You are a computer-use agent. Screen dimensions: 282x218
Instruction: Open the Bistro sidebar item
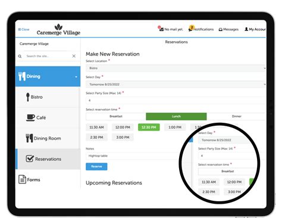point(48,97)
